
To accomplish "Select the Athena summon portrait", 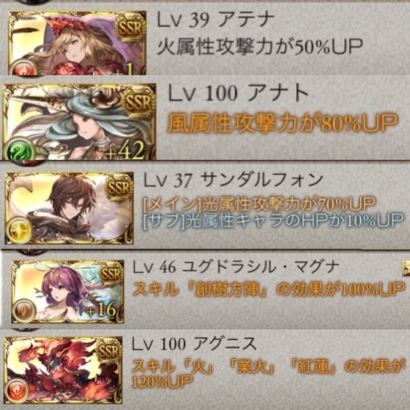I will pos(77,43).
